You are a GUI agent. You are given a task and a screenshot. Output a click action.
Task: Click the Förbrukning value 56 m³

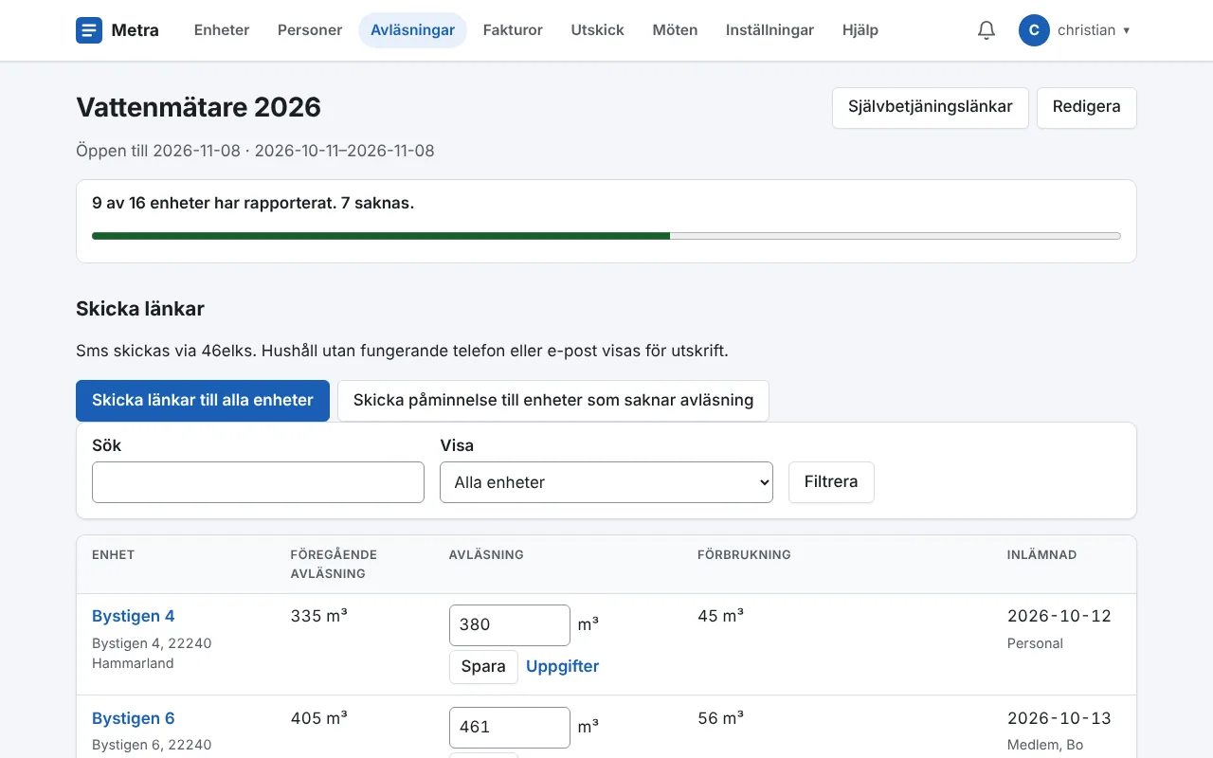720,718
